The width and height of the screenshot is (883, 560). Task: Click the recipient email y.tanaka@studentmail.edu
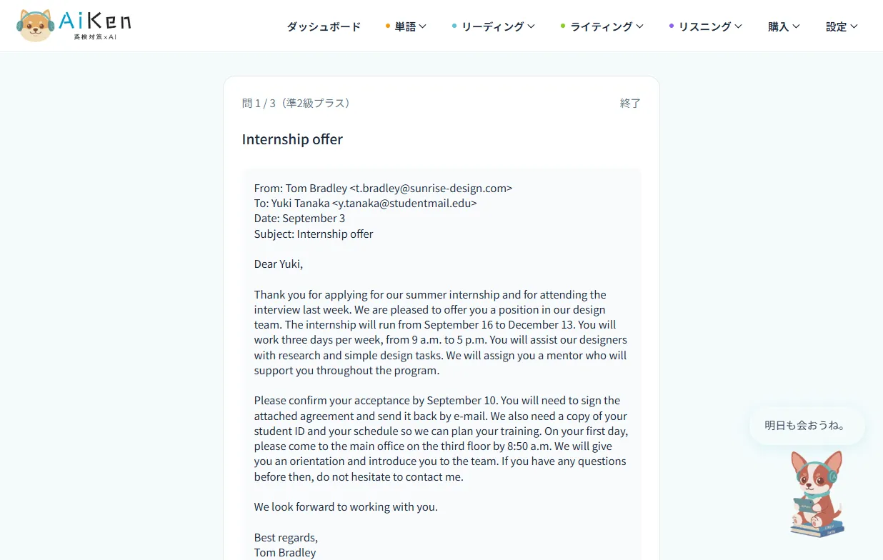pos(404,204)
